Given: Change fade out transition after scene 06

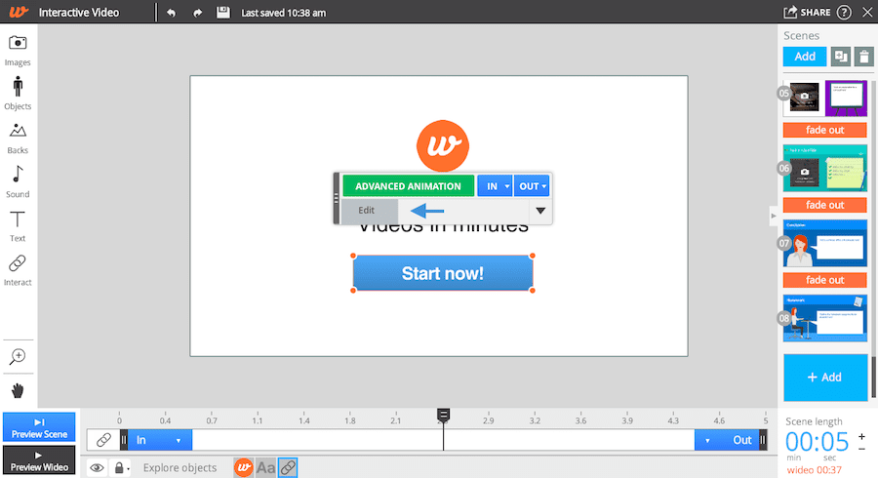Looking at the screenshot, I should pos(824,205).
